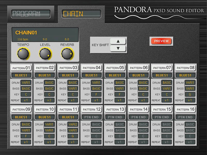Change Pattern 01 DRUM VARI1 value

point(26,83)
